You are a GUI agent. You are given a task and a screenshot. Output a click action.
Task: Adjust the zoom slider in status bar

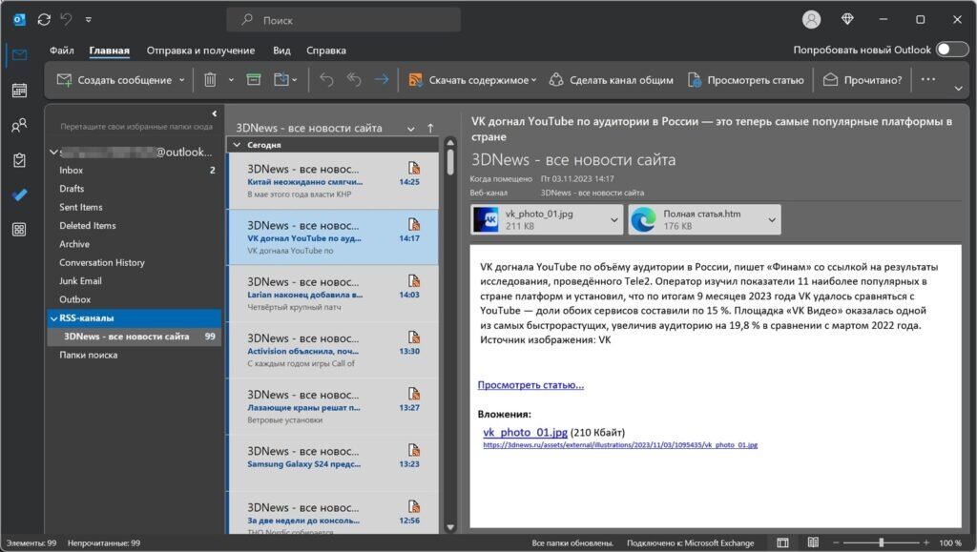pos(881,542)
